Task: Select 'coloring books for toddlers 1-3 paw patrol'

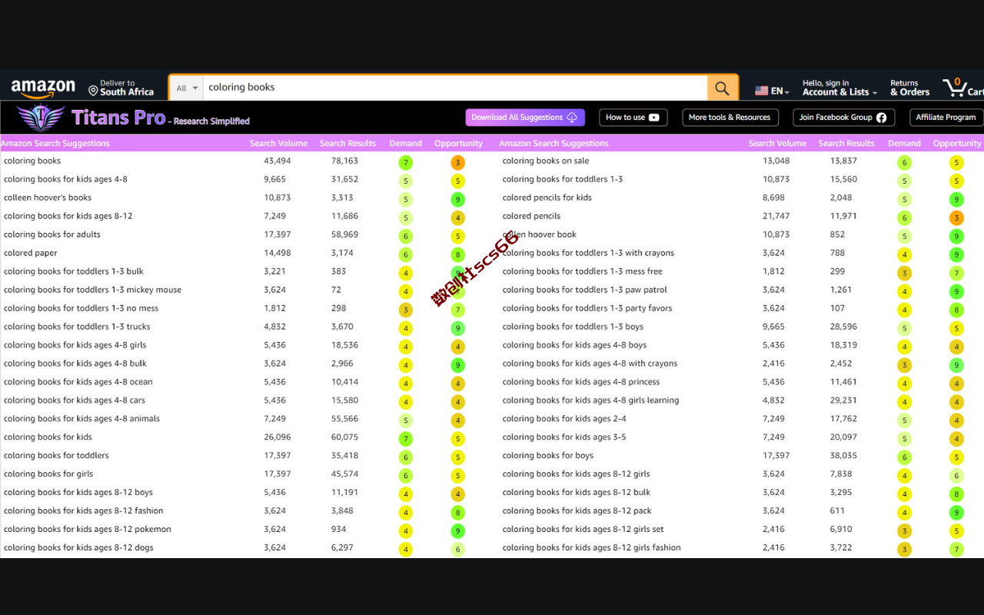Action: click(x=585, y=290)
